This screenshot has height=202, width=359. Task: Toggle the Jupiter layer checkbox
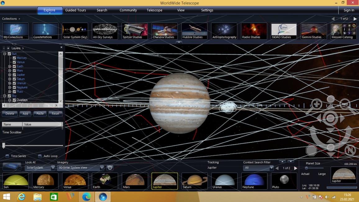[x=14, y=75]
